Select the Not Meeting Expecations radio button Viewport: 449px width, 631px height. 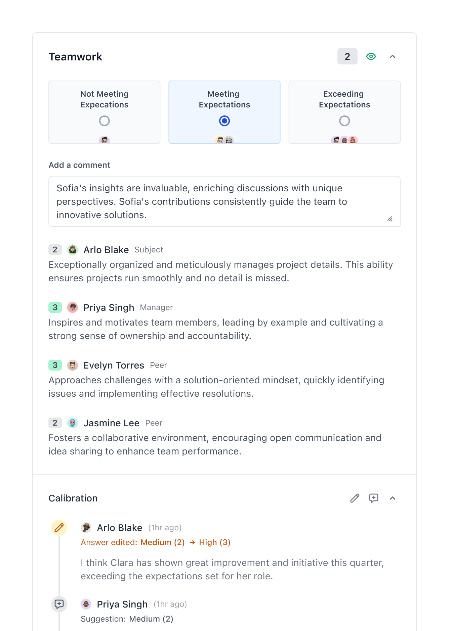105,121
